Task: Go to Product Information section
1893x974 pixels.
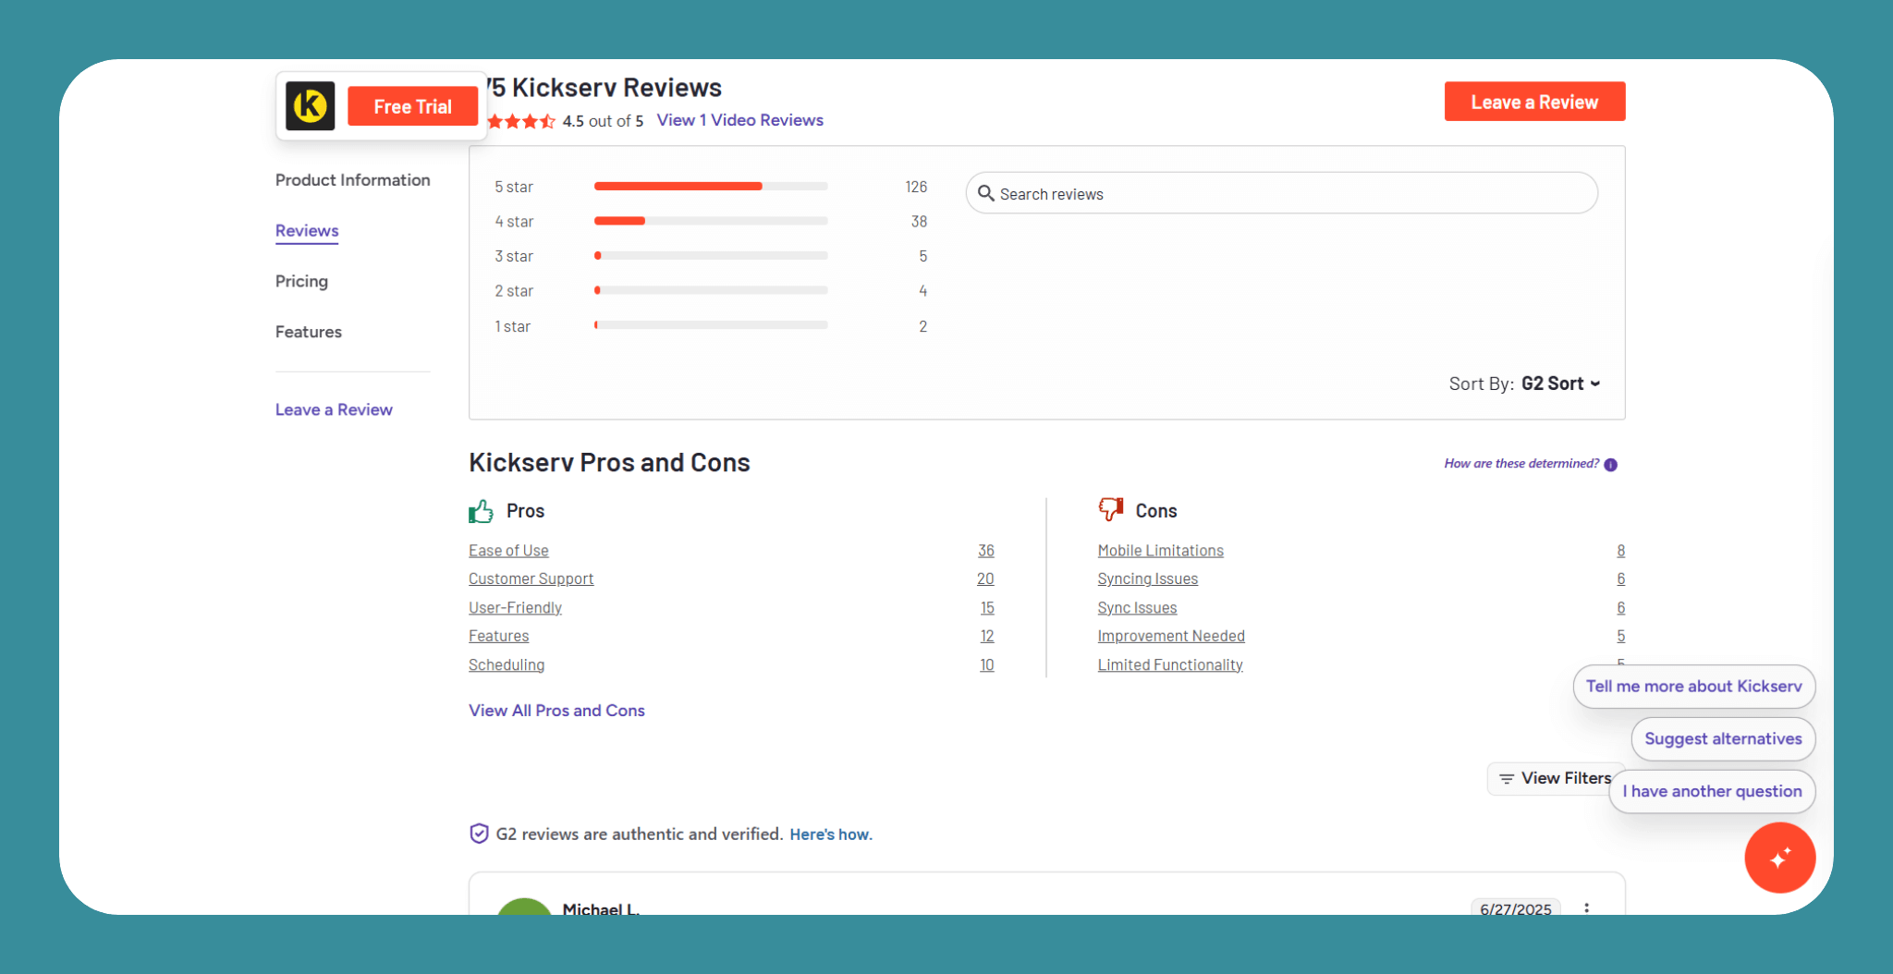Action: coord(353,180)
